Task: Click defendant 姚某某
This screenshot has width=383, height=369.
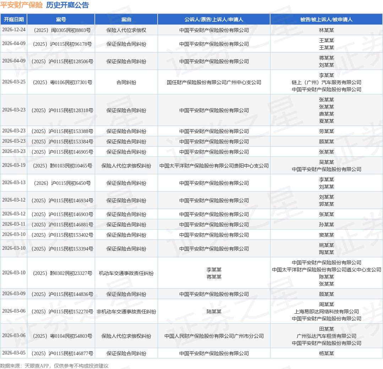Action: (326, 246)
